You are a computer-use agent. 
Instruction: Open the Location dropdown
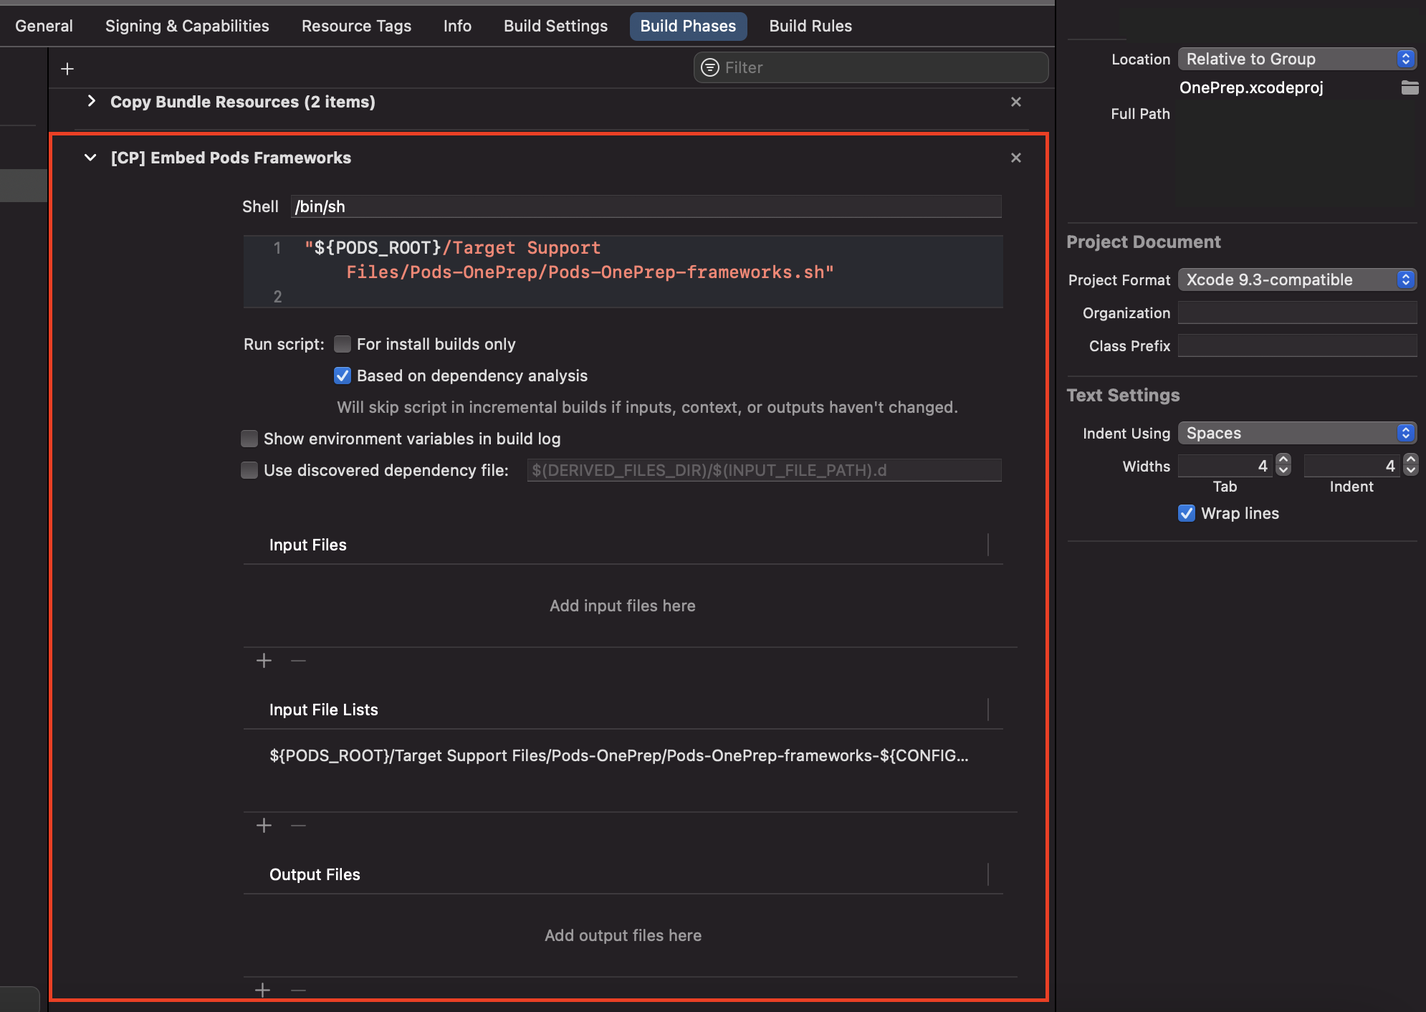click(x=1297, y=59)
